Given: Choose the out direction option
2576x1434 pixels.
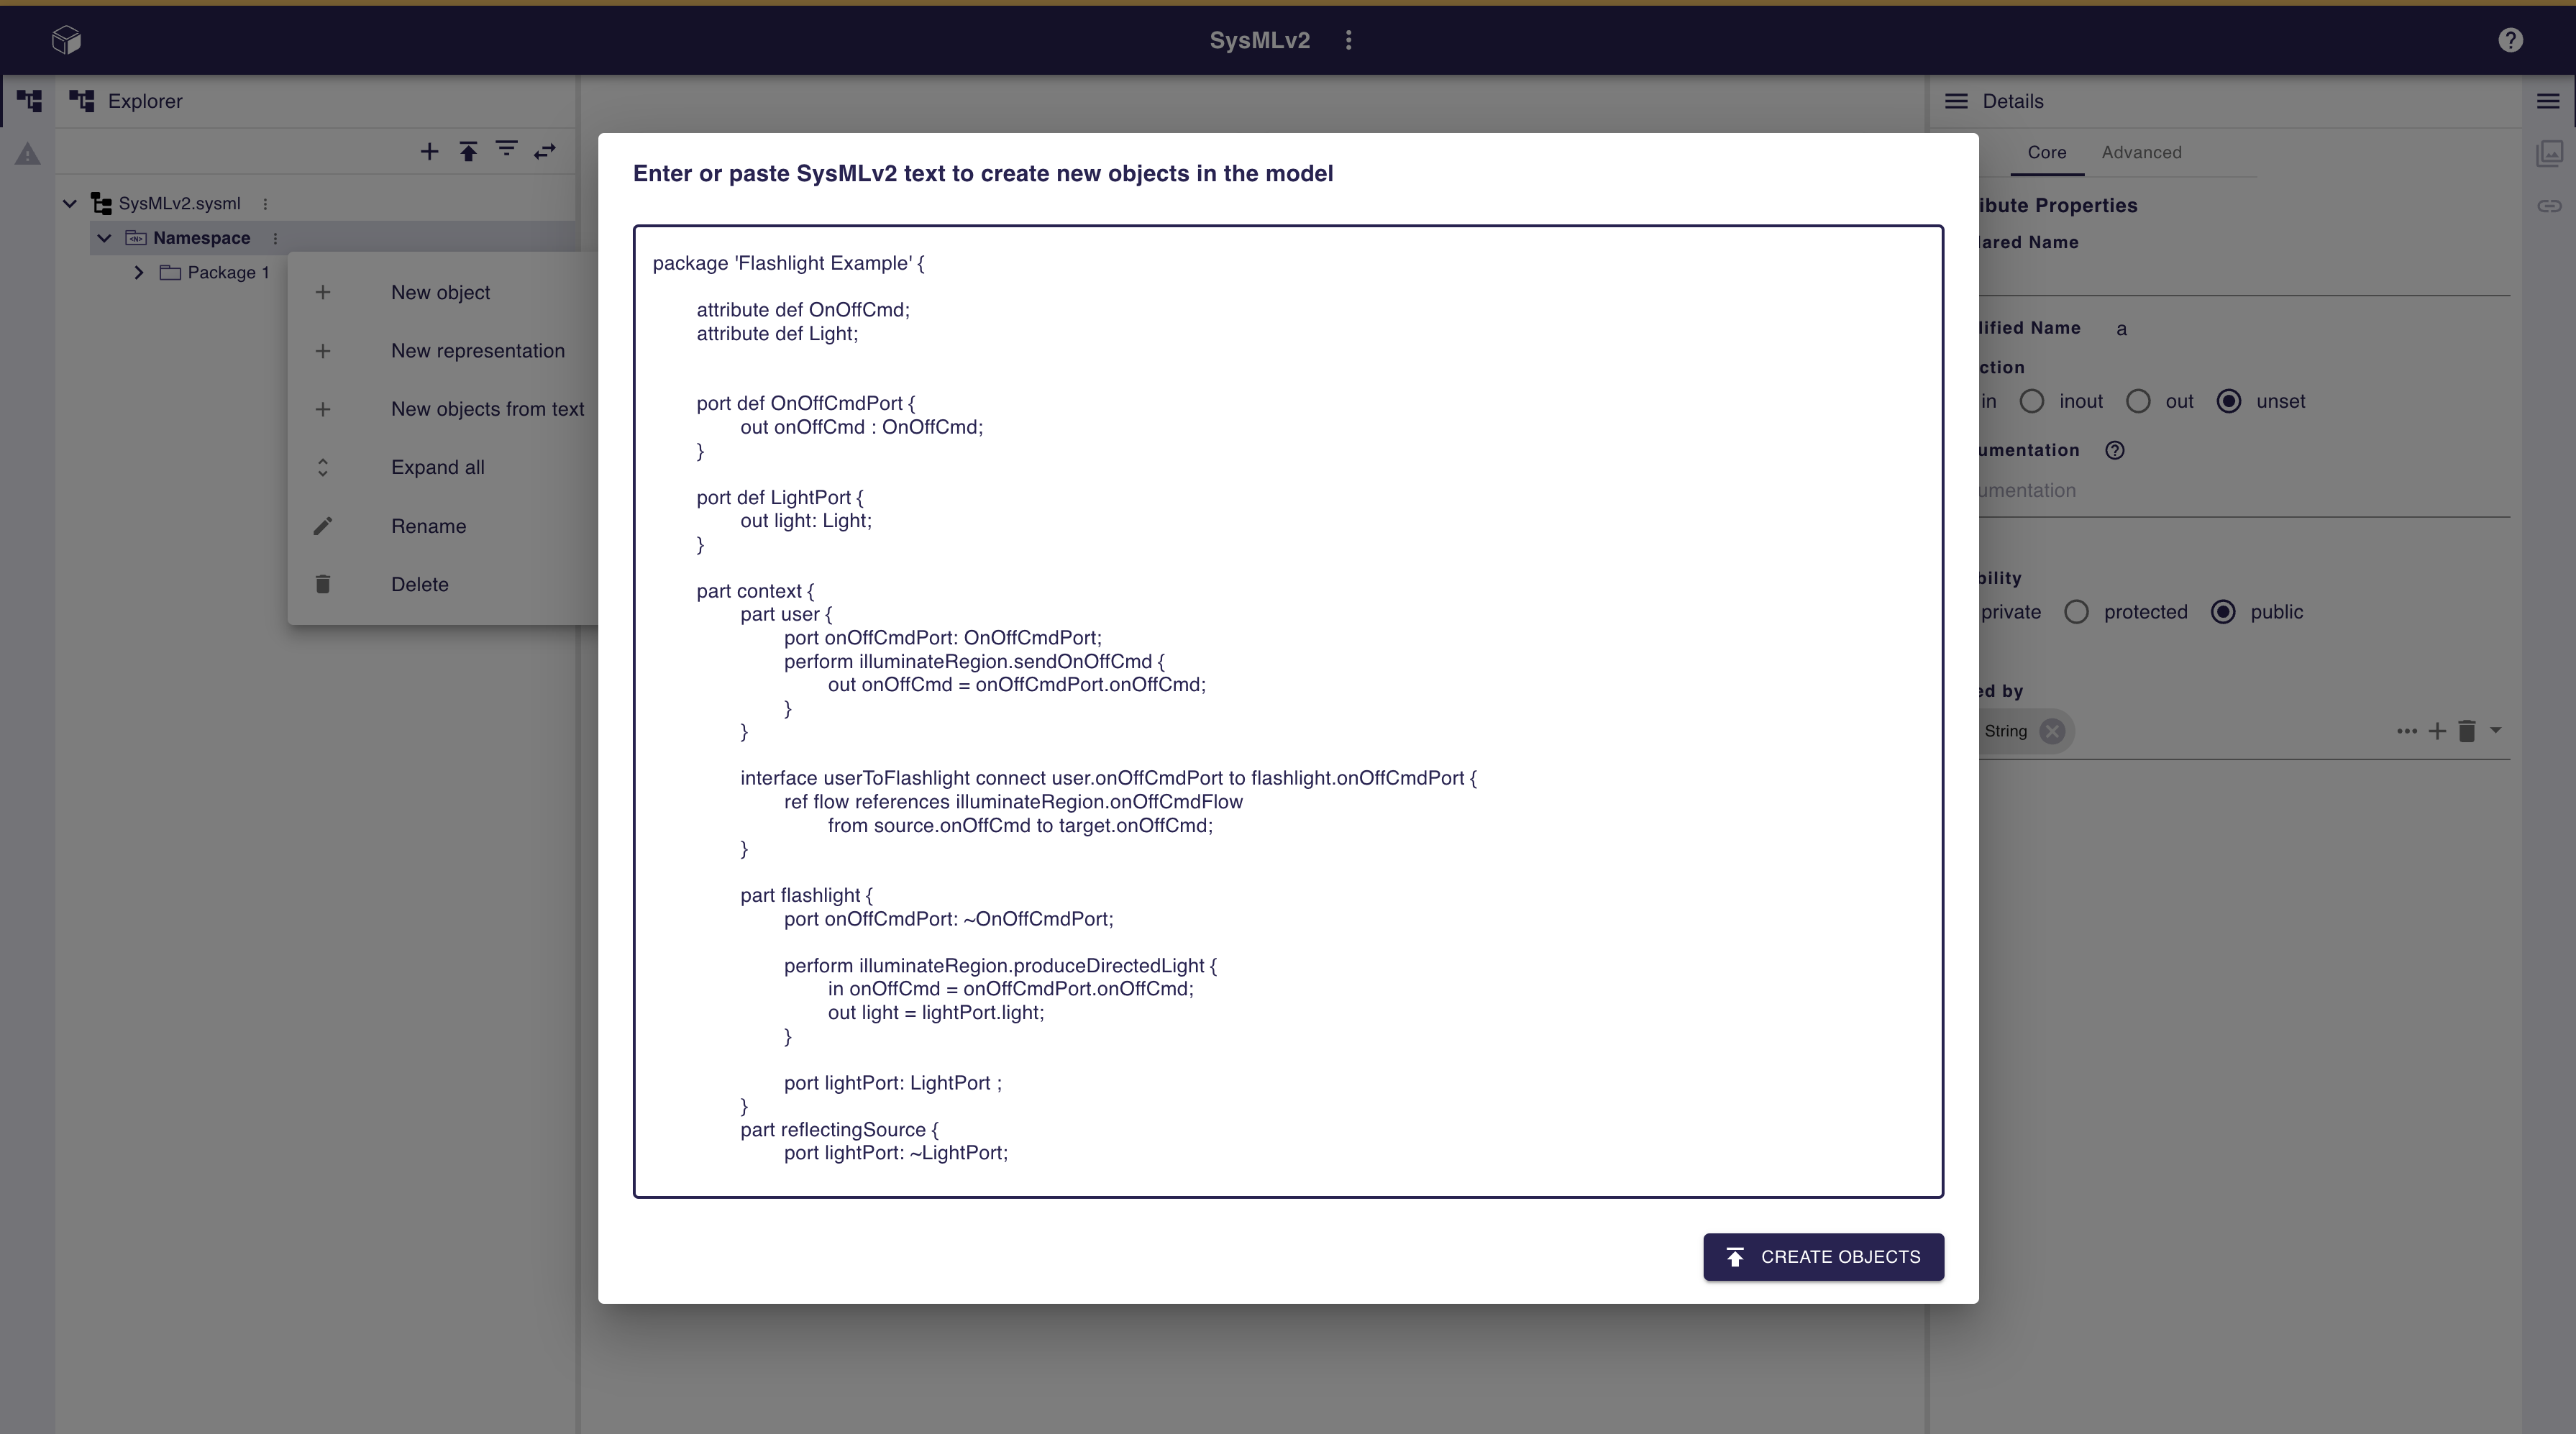Looking at the screenshot, I should [2137, 400].
